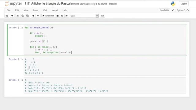Screen dimensions: 196x110
Task: Insert a new cell with the plus icon
Action: click(x=12, y=16)
